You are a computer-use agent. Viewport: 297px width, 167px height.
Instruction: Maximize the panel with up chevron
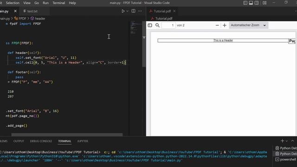coord(292,141)
